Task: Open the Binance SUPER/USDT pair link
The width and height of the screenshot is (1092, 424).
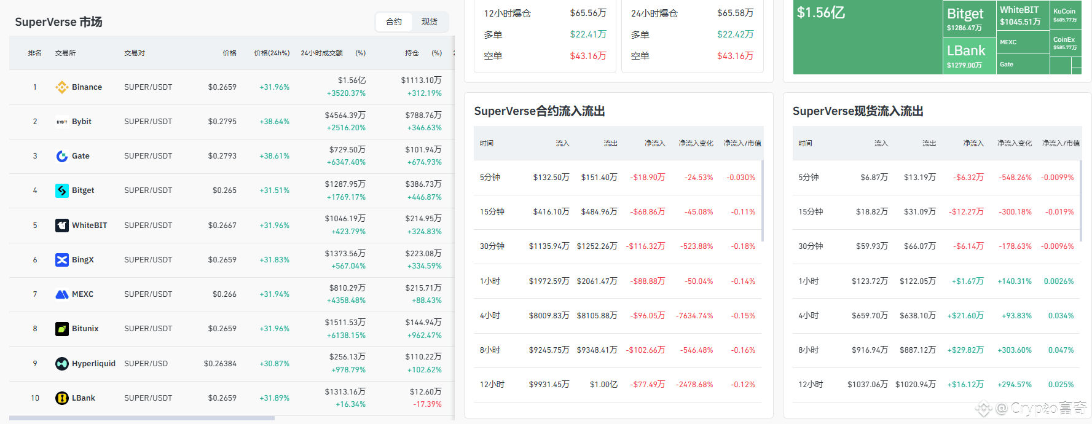Action: coord(148,87)
